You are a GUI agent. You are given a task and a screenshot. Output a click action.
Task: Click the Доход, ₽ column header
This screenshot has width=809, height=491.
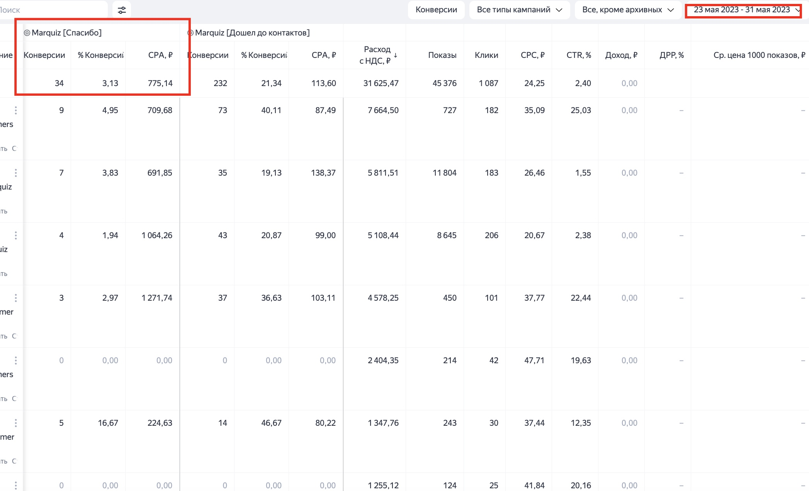point(621,55)
